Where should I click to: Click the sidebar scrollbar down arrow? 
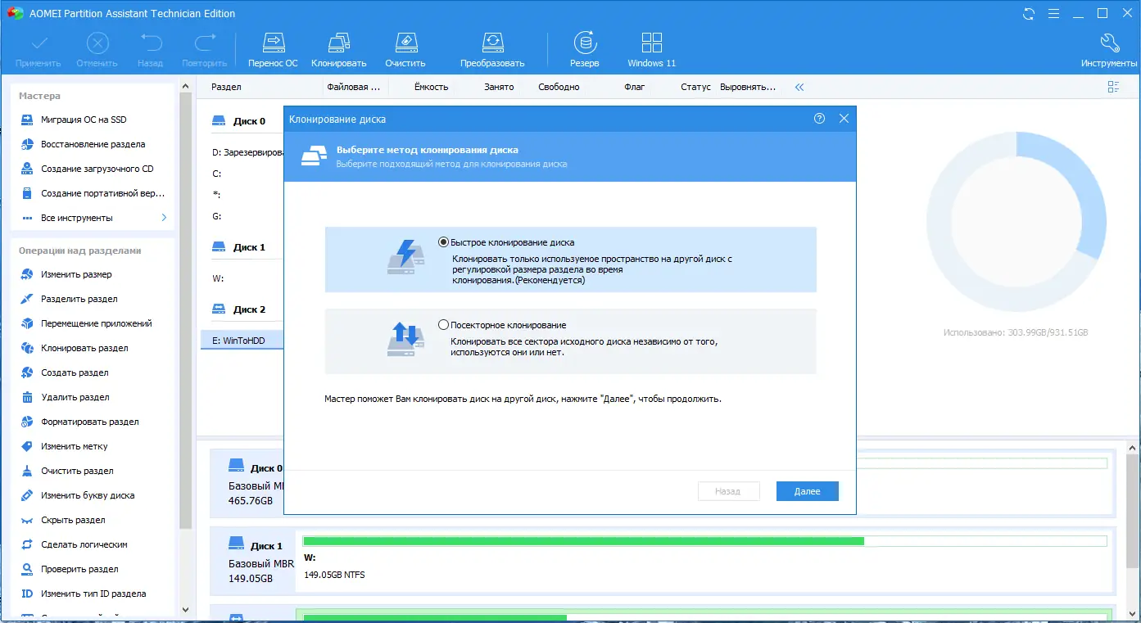click(x=185, y=610)
